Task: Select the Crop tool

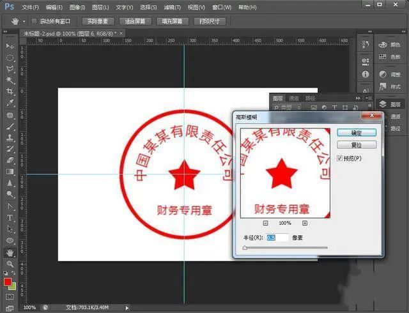Action: tap(10, 91)
